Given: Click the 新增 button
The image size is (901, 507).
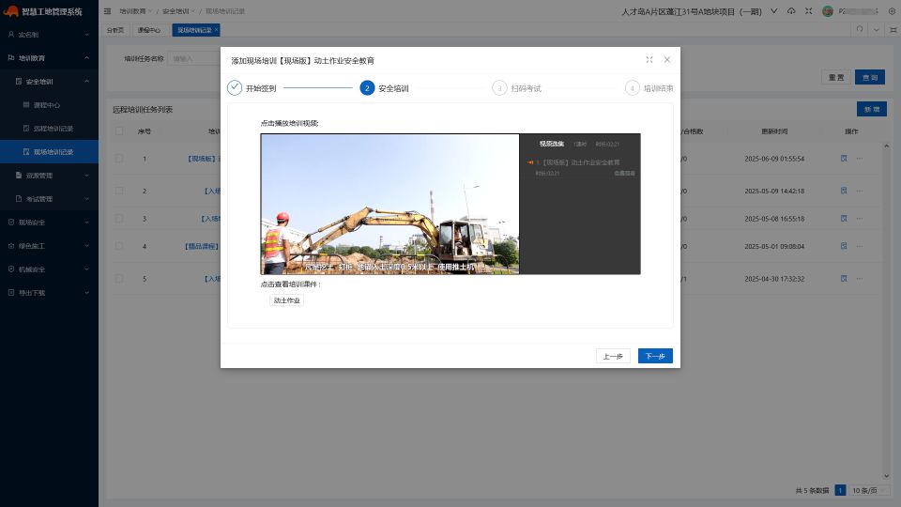Looking at the screenshot, I should tap(872, 109).
